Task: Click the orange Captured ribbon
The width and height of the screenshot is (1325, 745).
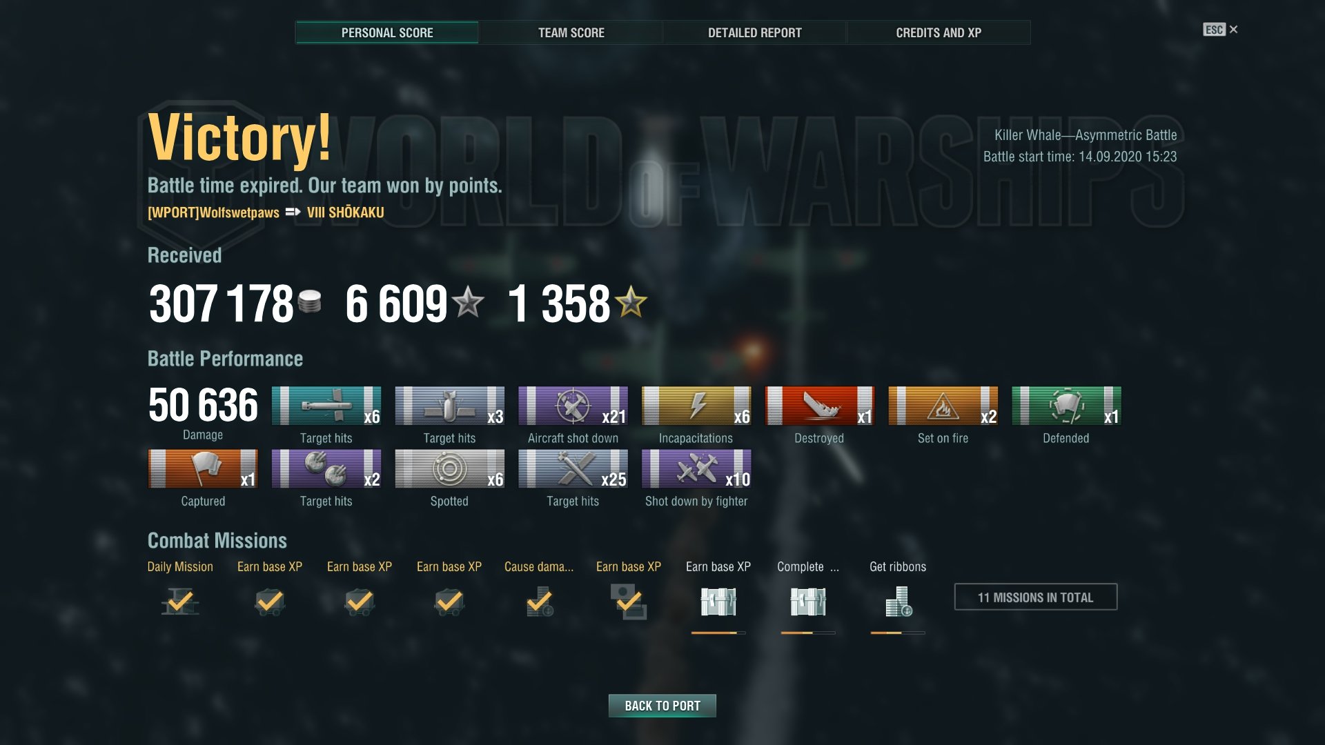Action: click(x=203, y=468)
